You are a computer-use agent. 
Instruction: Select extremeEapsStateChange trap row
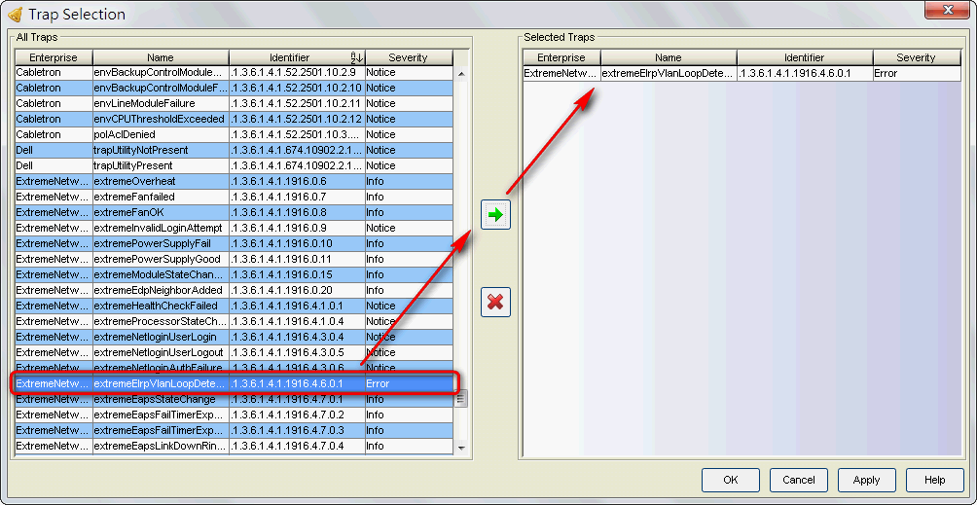234,399
